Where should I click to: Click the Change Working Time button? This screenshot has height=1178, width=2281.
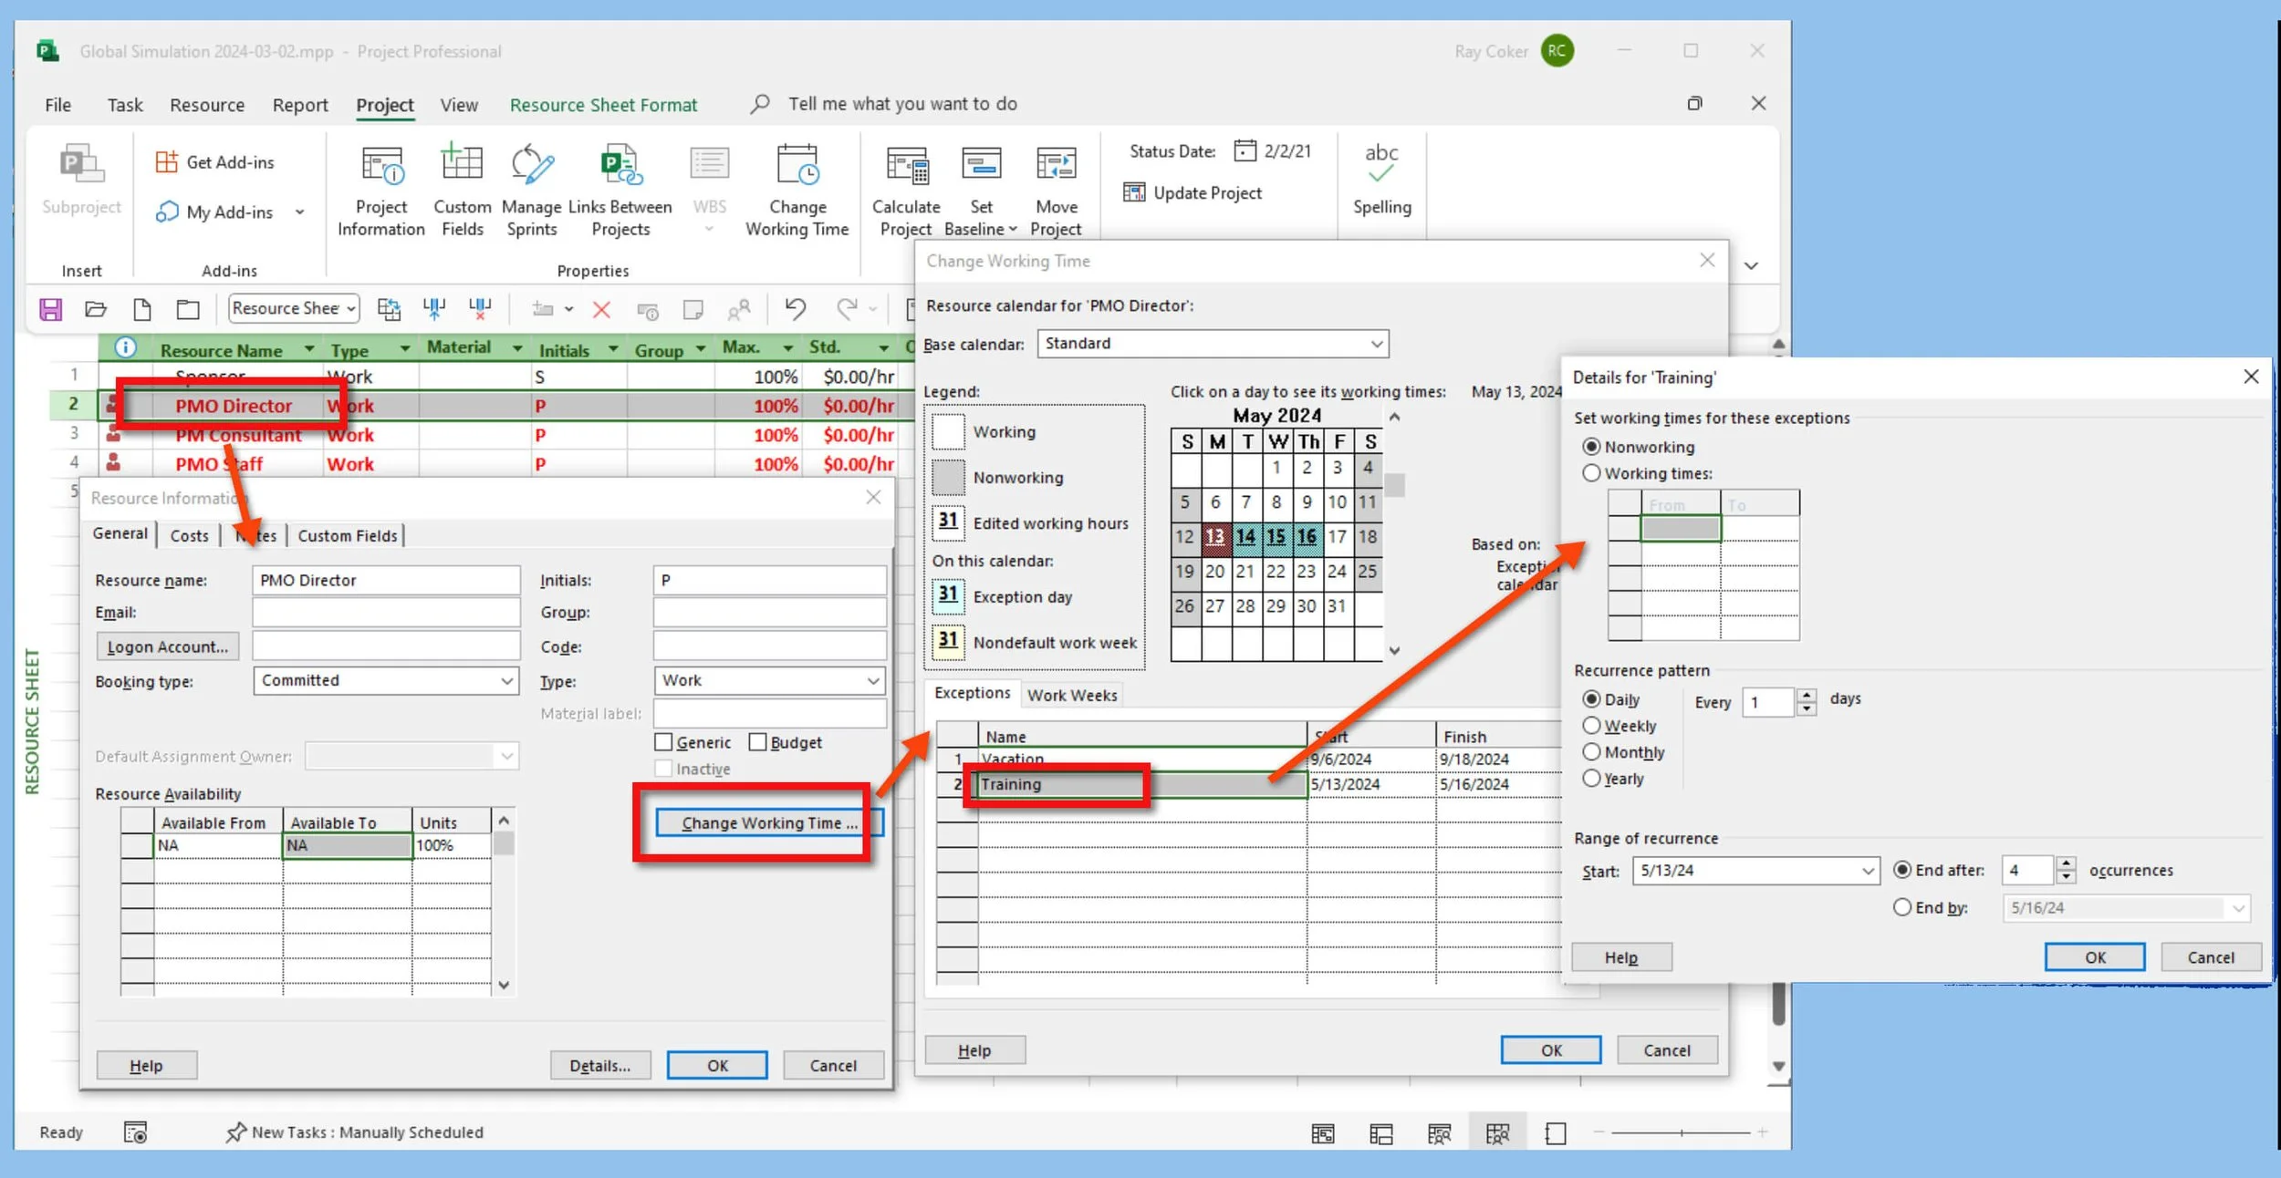click(769, 822)
